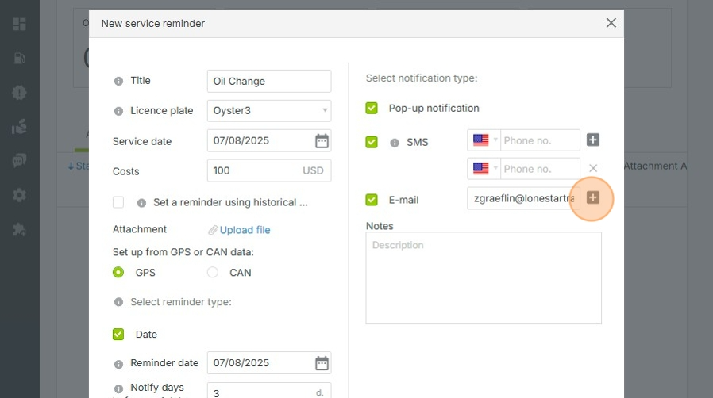Click the paperclip icon beside Upload file
This screenshot has height=398, width=713.
[x=212, y=231]
